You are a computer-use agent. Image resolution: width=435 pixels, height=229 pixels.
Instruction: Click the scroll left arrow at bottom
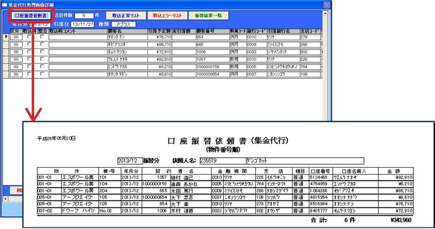(x=5, y=199)
